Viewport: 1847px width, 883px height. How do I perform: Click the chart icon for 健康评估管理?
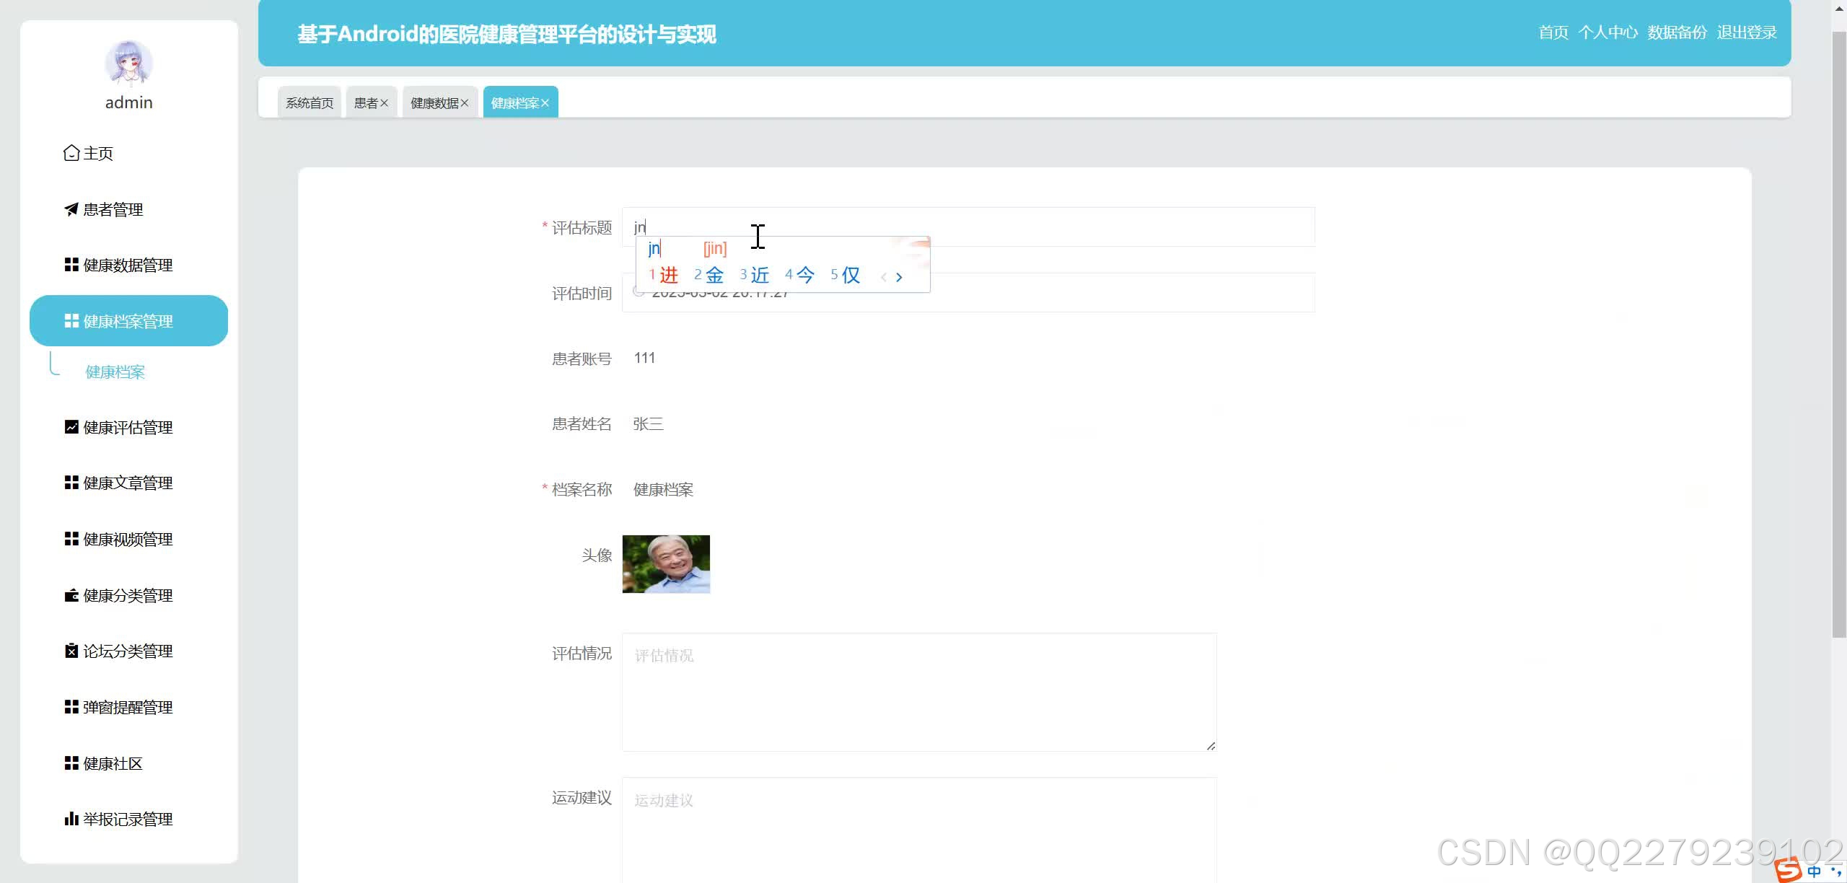pyautogui.click(x=71, y=427)
